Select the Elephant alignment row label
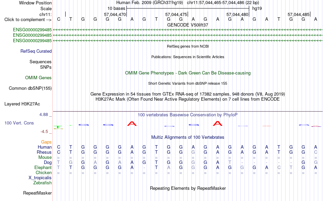 (x=43, y=167)
